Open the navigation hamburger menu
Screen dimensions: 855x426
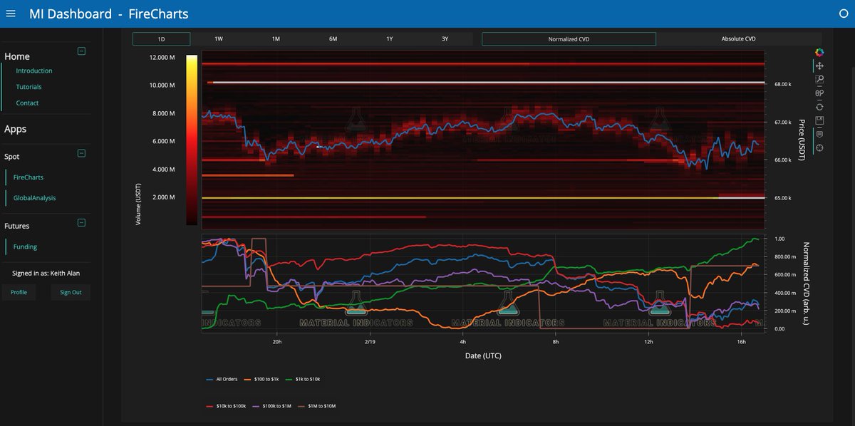coord(10,14)
